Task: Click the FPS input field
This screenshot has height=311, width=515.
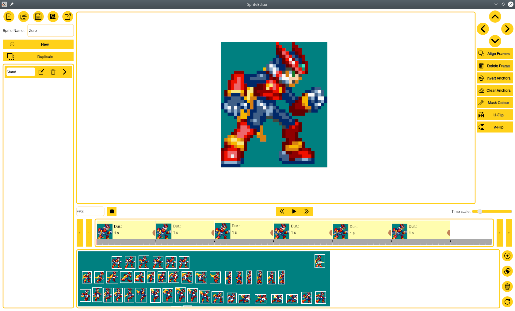Action: point(90,211)
